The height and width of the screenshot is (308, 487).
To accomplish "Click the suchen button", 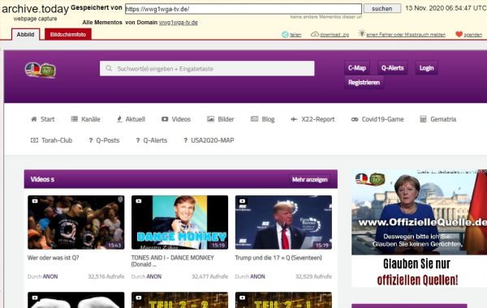I will (x=382, y=9).
